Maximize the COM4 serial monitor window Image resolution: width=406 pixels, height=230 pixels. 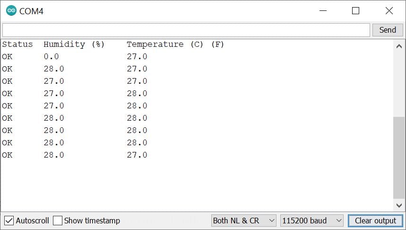point(356,10)
